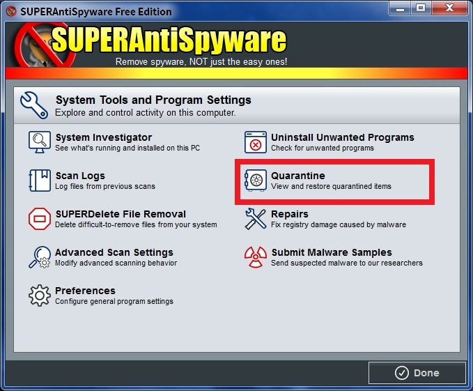
Task: Open SUPERDelete File Removal link
Action: click(x=121, y=214)
